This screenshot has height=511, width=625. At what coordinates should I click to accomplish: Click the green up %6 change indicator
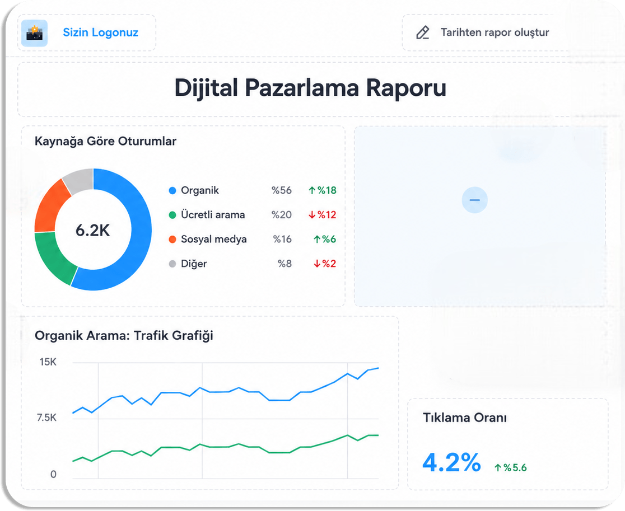(x=324, y=240)
